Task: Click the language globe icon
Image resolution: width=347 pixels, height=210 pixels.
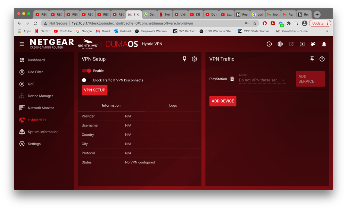Action: (280, 44)
